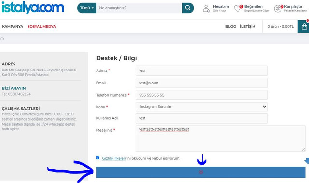Click the Mesajınız text area
Screen dimensions: 309x183
pos(221,139)
